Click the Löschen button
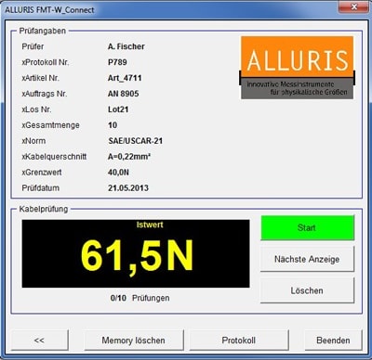The image size is (372, 360). coord(307,290)
